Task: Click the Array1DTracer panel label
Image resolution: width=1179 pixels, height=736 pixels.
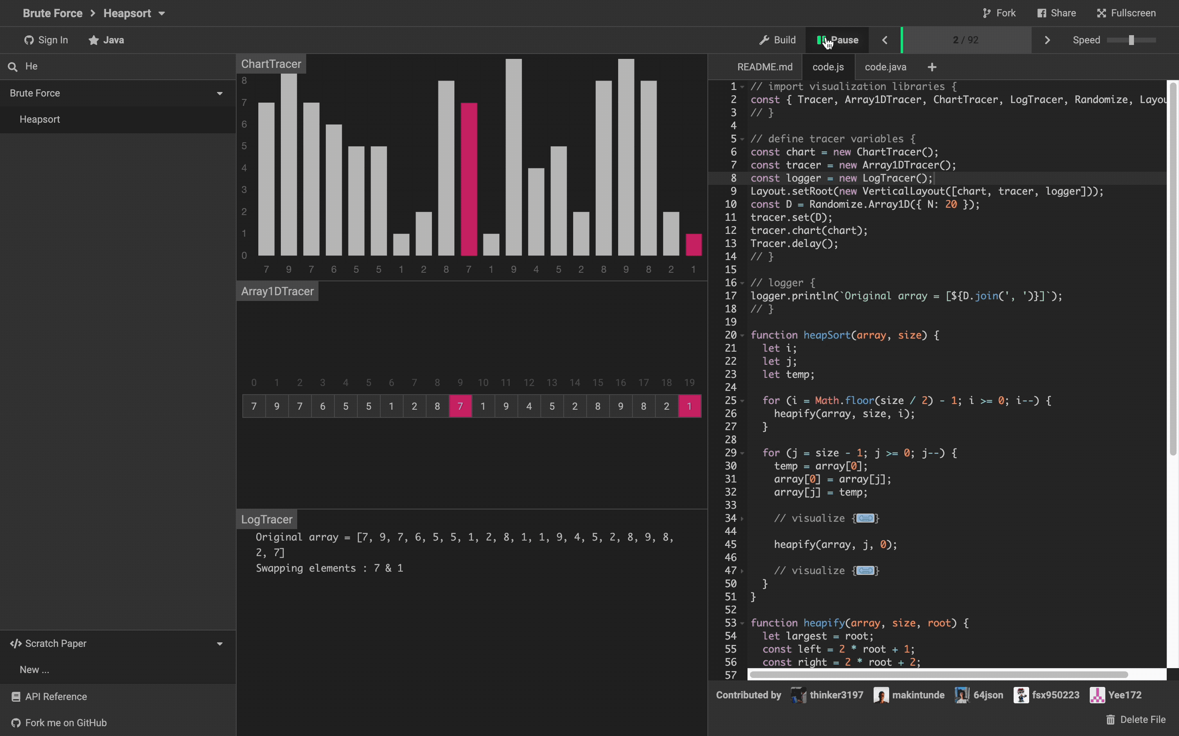Action: (x=277, y=292)
